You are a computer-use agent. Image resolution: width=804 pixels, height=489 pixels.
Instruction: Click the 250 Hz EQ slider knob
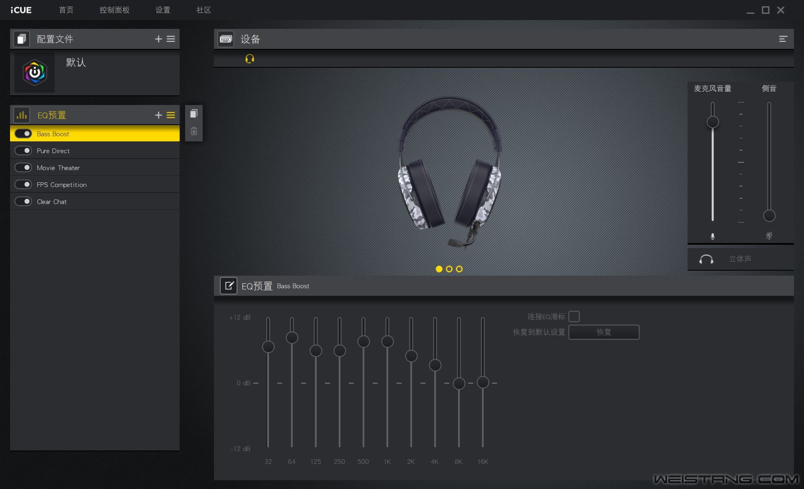[x=340, y=351]
